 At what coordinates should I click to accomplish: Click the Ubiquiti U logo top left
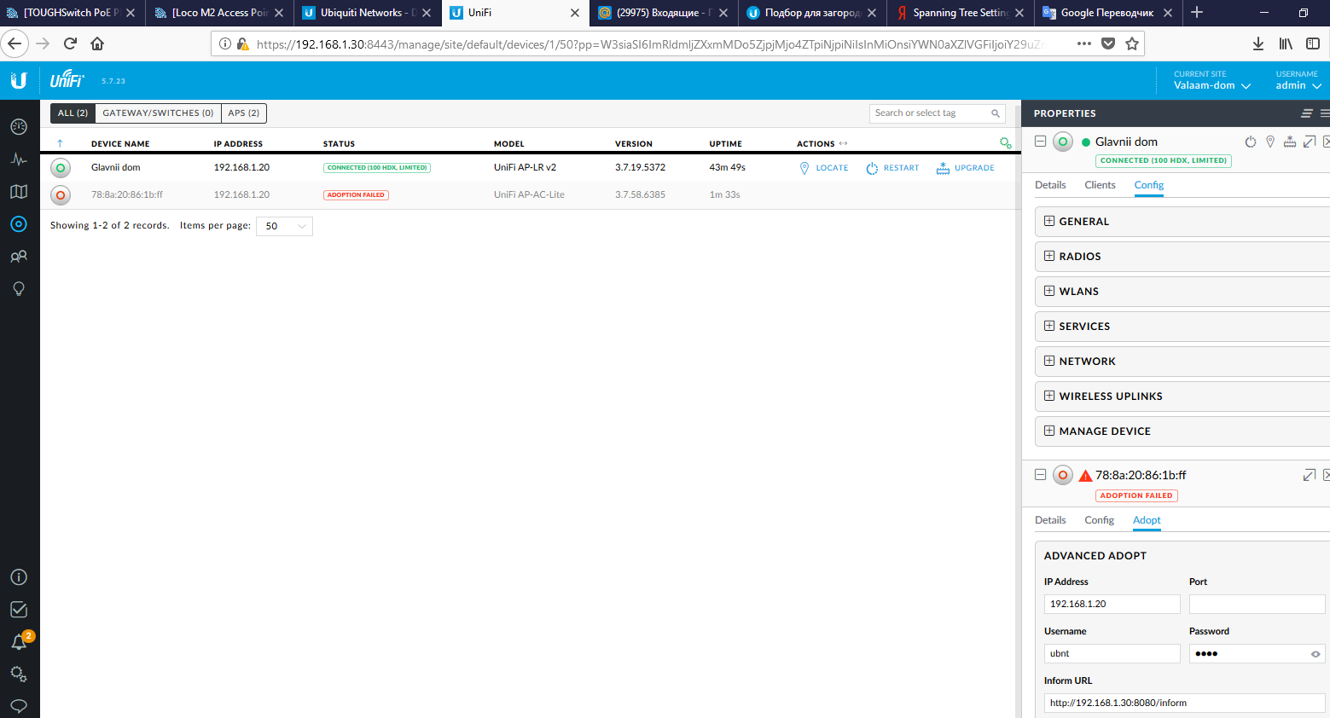[19, 80]
